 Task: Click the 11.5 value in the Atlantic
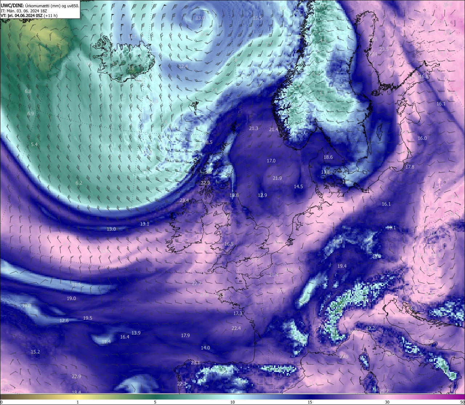tap(76, 285)
